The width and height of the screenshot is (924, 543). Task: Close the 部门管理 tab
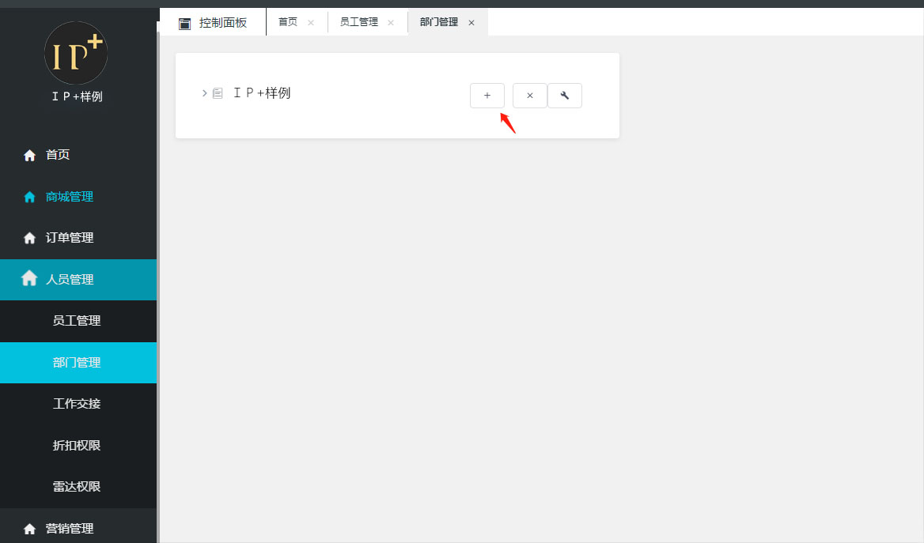tap(471, 23)
